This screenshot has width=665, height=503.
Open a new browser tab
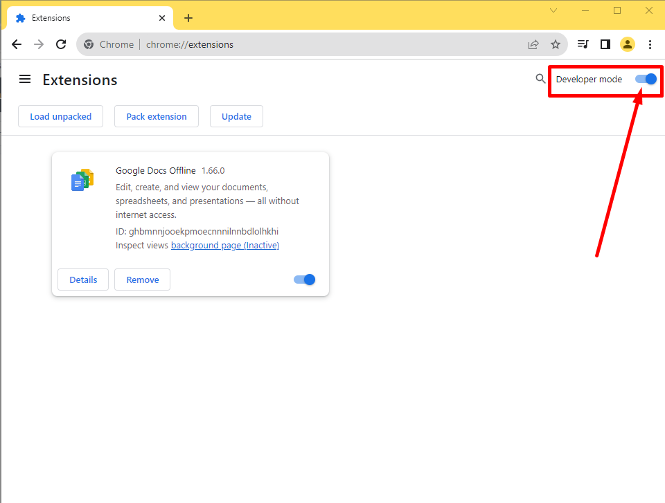click(188, 18)
